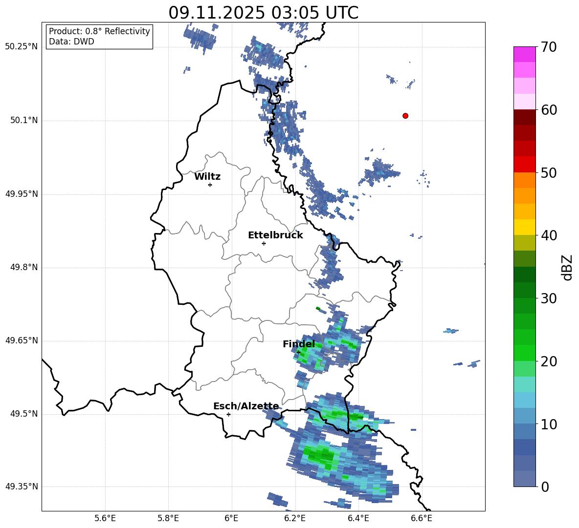Image resolution: width=579 pixels, height=528 pixels.
Task: Click the 70 value on the colorbar
Action: [549, 47]
